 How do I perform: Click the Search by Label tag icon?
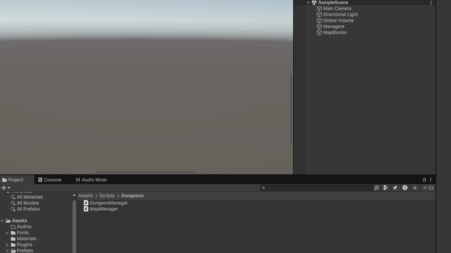tap(395, 188)
